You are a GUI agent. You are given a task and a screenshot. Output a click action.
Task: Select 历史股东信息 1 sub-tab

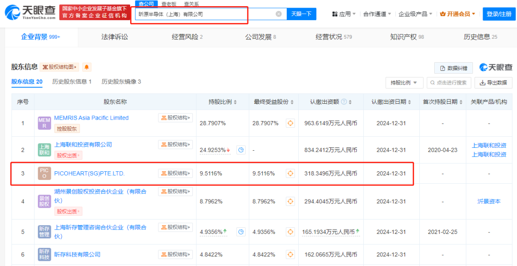(x=72, y=82)
